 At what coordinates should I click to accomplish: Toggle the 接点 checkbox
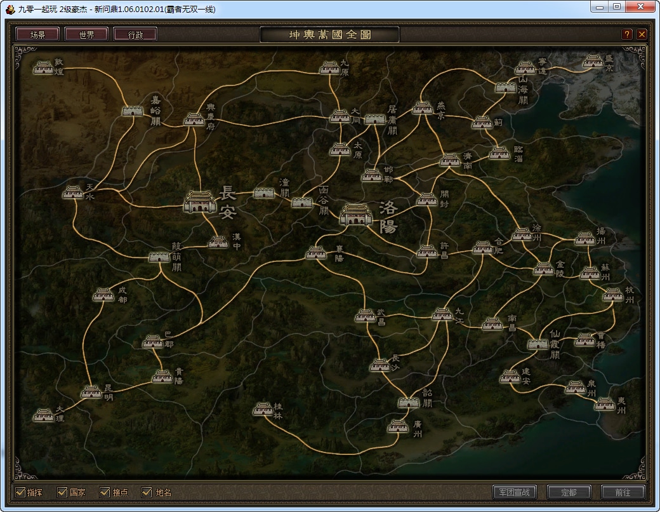click(105, 492)
